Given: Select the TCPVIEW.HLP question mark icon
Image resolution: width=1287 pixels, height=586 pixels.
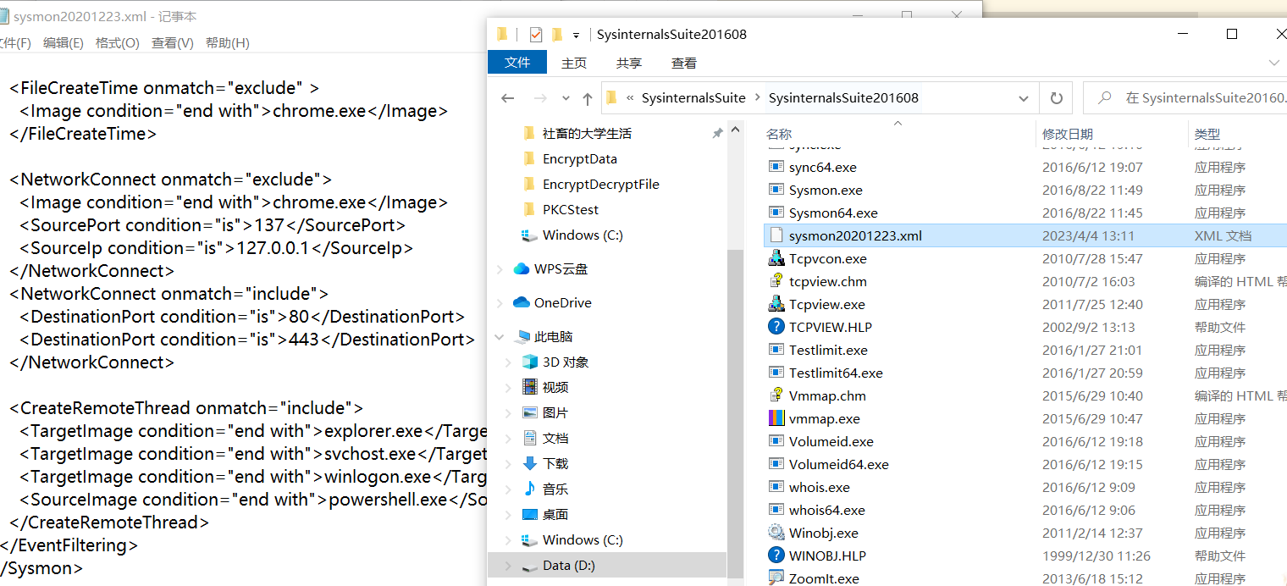Looking at the screenshot, I should click(x=776, y=328).
